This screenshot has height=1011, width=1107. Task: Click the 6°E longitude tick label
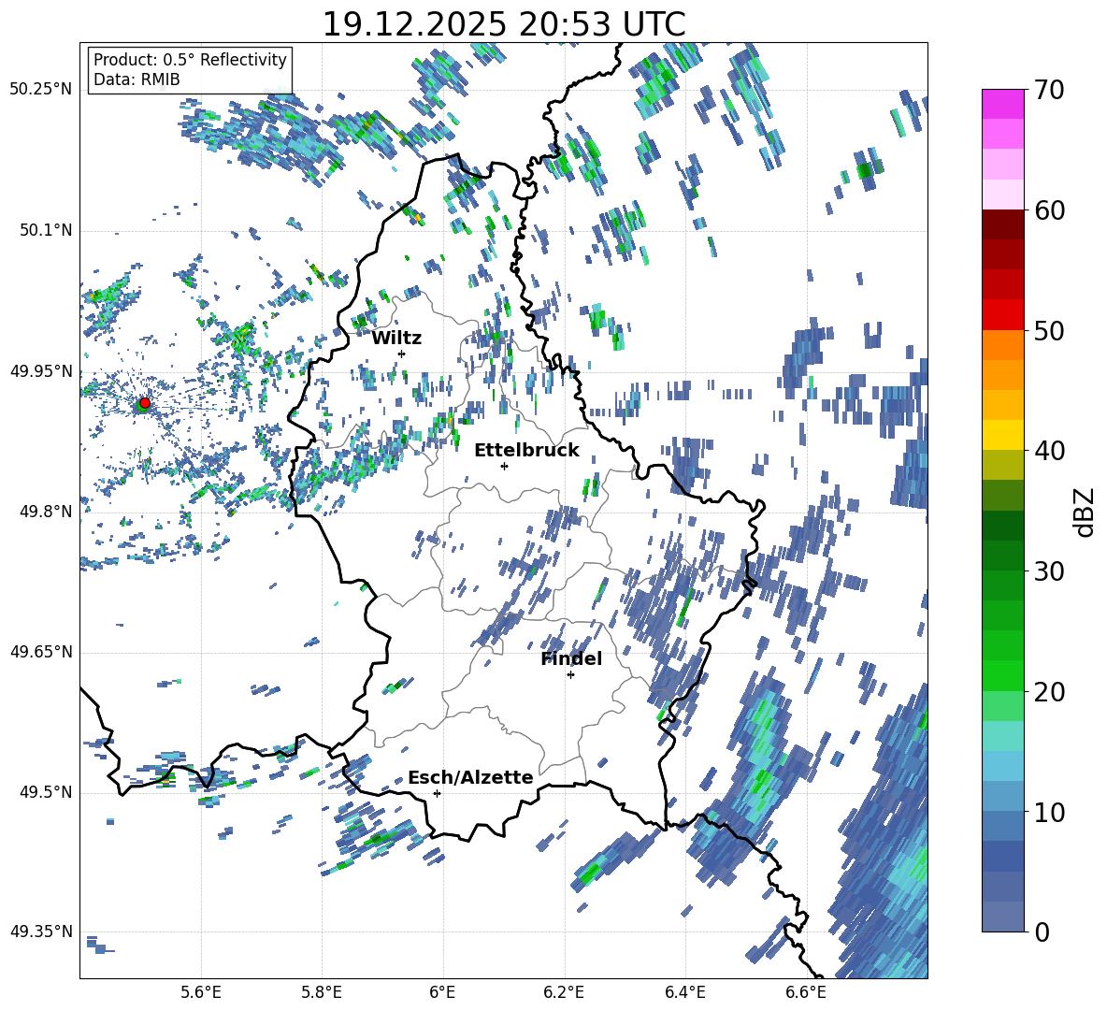pyautogui.click(x=442, y=992)
